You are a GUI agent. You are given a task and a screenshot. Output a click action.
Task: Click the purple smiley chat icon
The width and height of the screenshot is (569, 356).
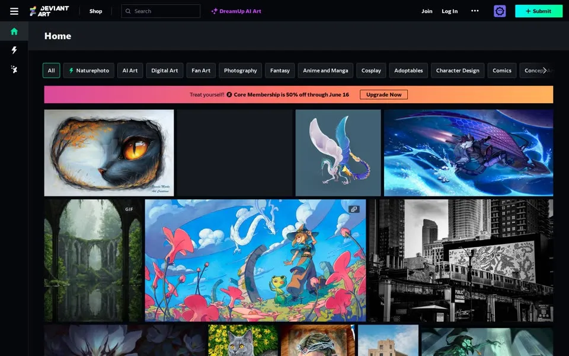tap(500, 11)
